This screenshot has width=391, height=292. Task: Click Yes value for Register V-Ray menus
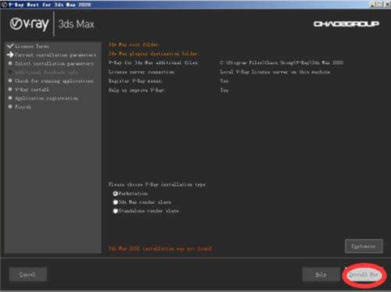tap(224, 81)
